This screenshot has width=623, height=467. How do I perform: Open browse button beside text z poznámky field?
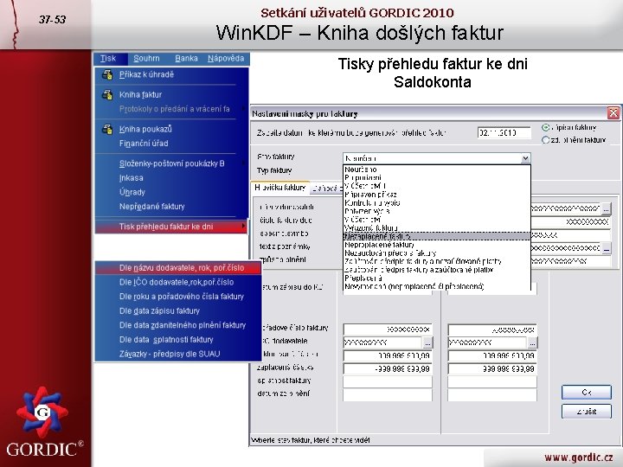[606, 248]
